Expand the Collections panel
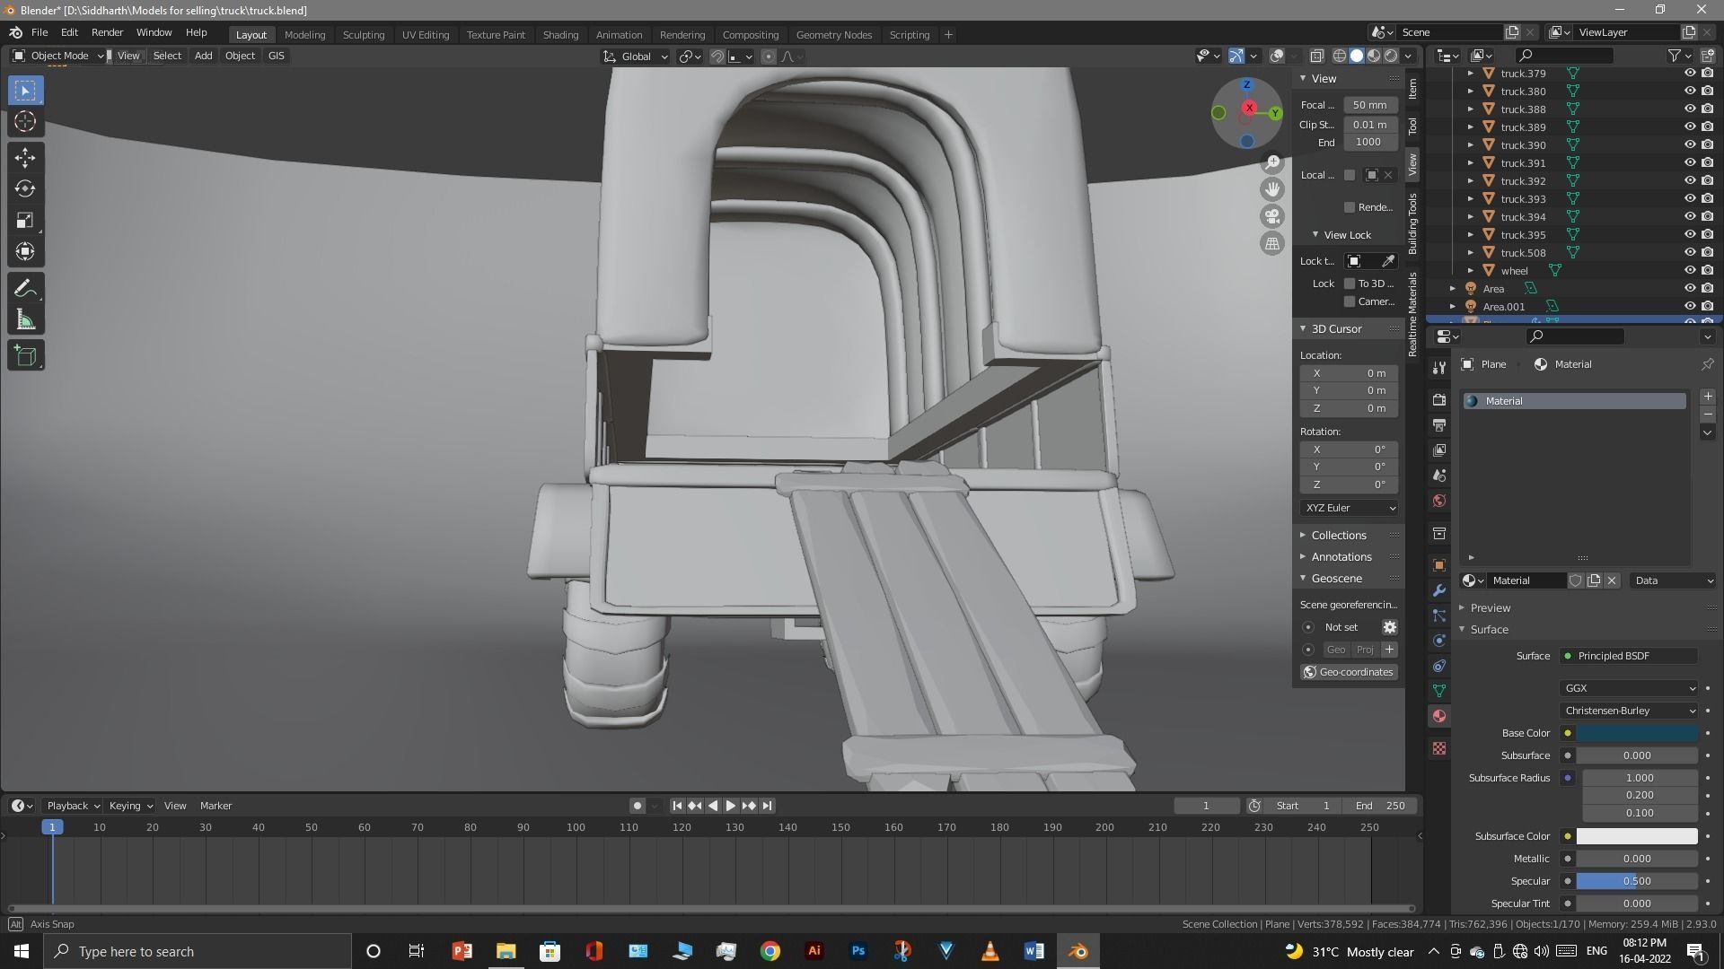1724x969 pixels. tap(1338, 535)
